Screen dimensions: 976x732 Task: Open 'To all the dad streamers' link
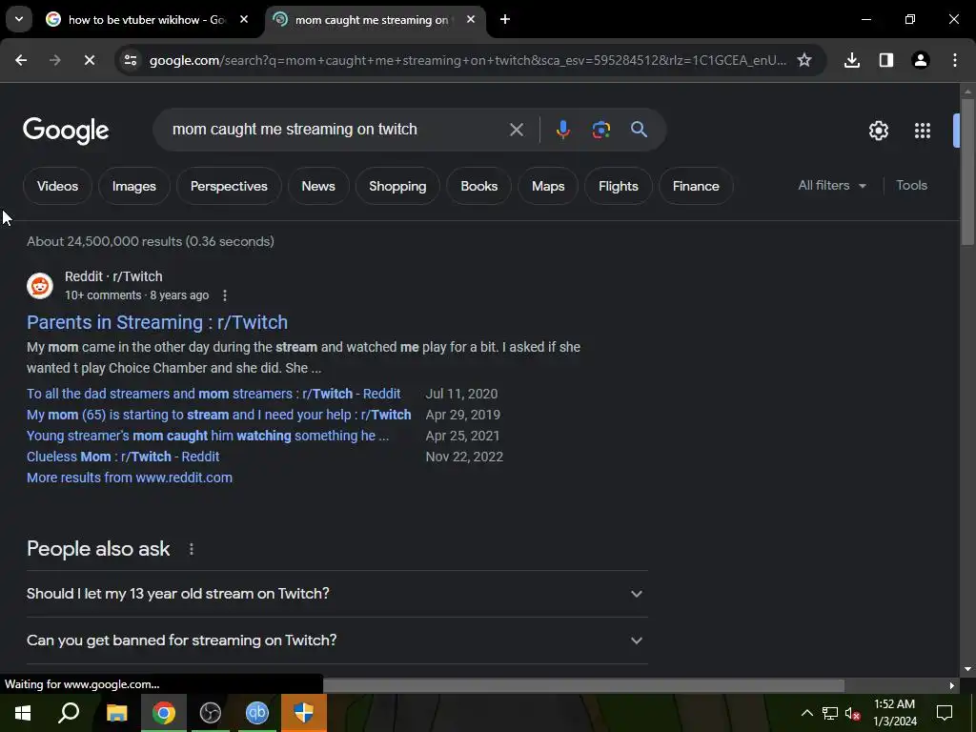click(x=213, y=394)
